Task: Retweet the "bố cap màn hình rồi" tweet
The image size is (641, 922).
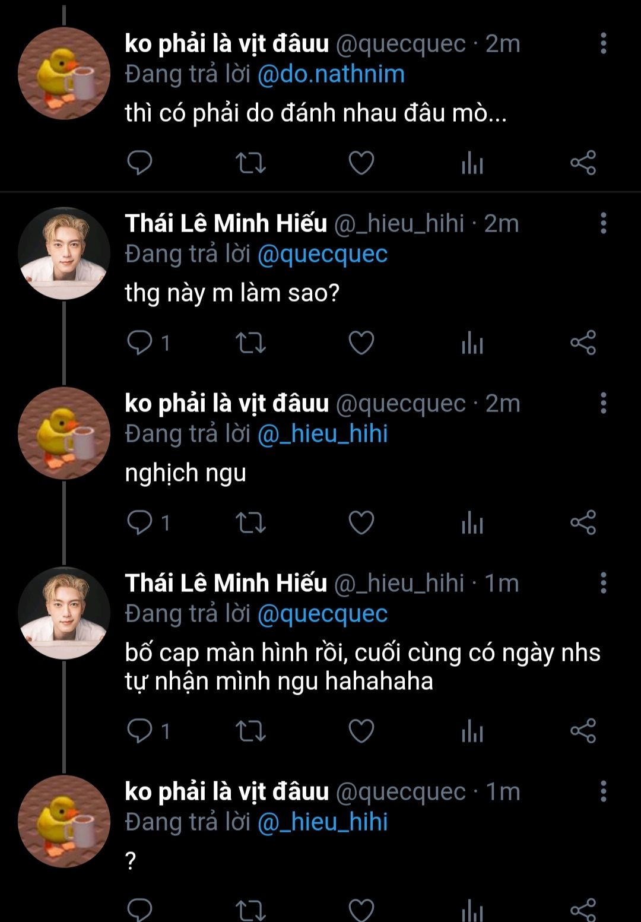Action: (250, 731)
